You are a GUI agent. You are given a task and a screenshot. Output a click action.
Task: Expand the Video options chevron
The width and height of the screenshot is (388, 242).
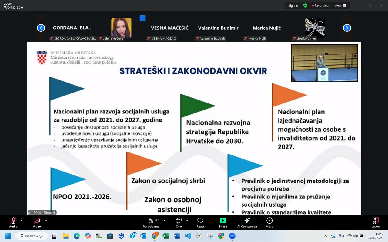coord(46,220)
